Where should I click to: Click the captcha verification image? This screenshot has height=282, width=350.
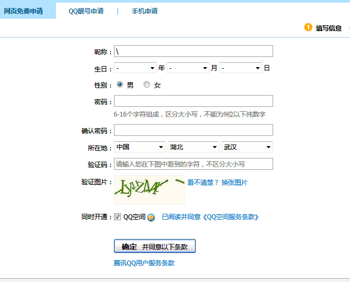click(149, 190)
